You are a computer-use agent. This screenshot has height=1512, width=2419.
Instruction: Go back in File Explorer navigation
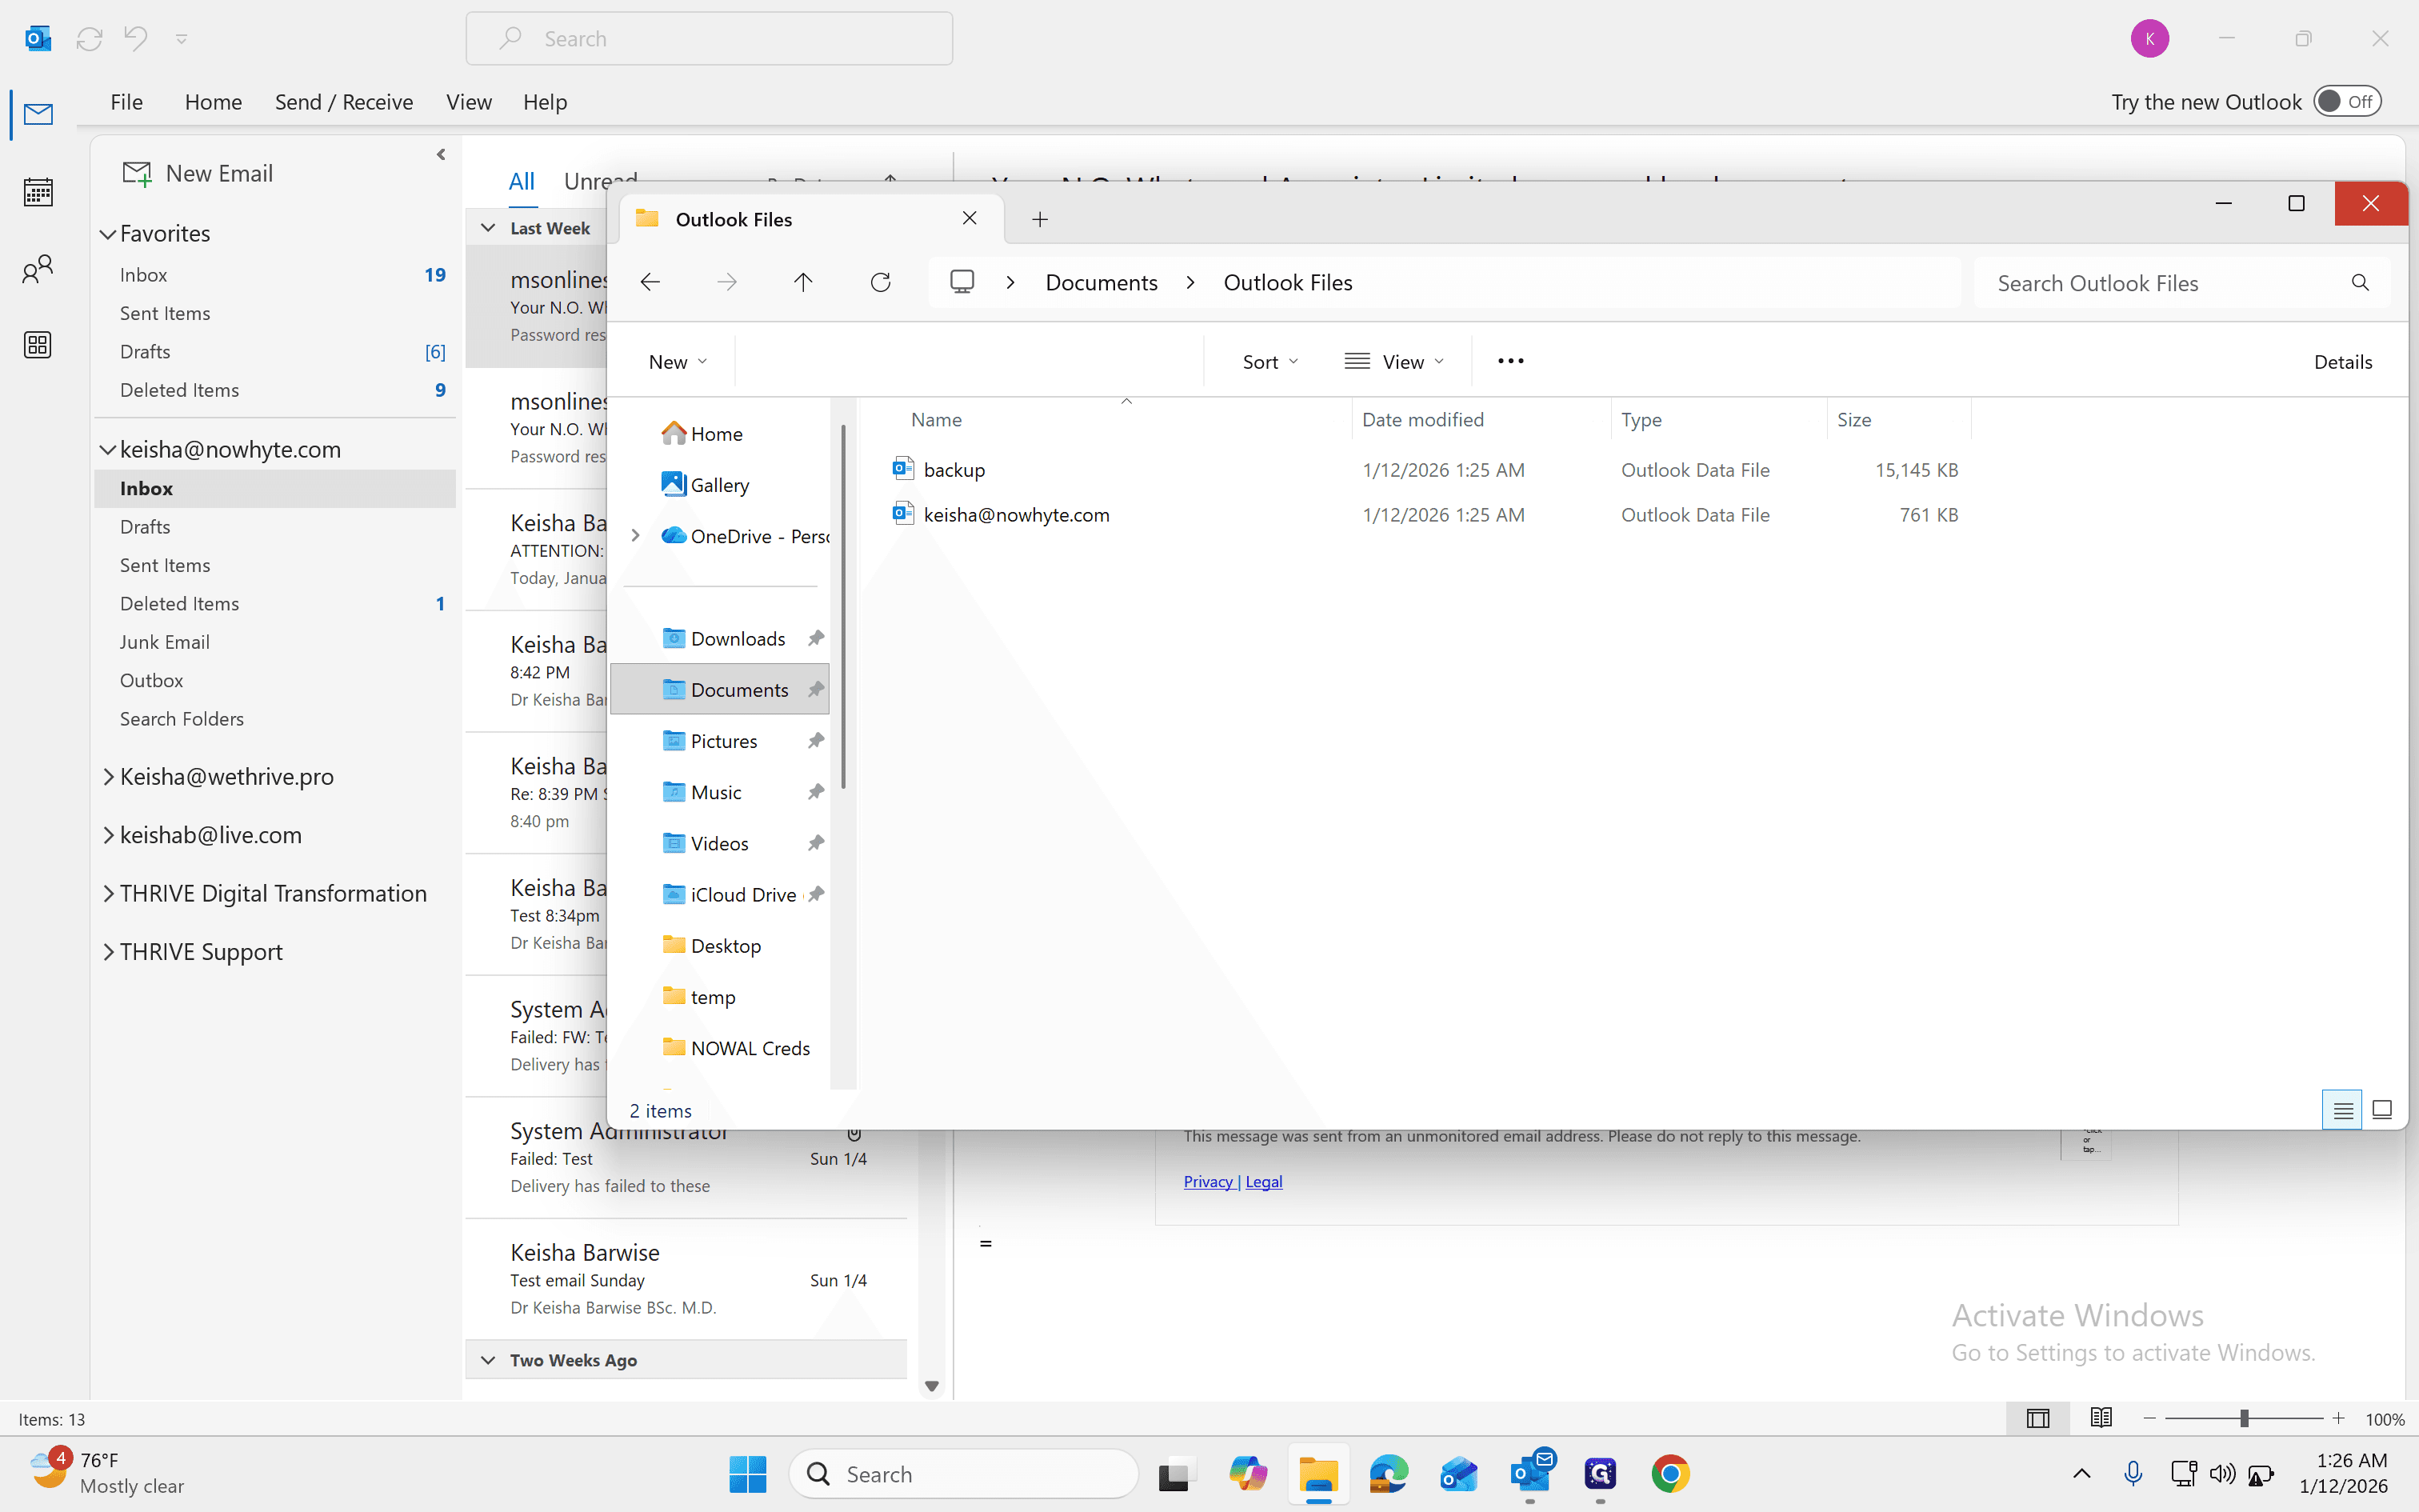tap(650, 283)
